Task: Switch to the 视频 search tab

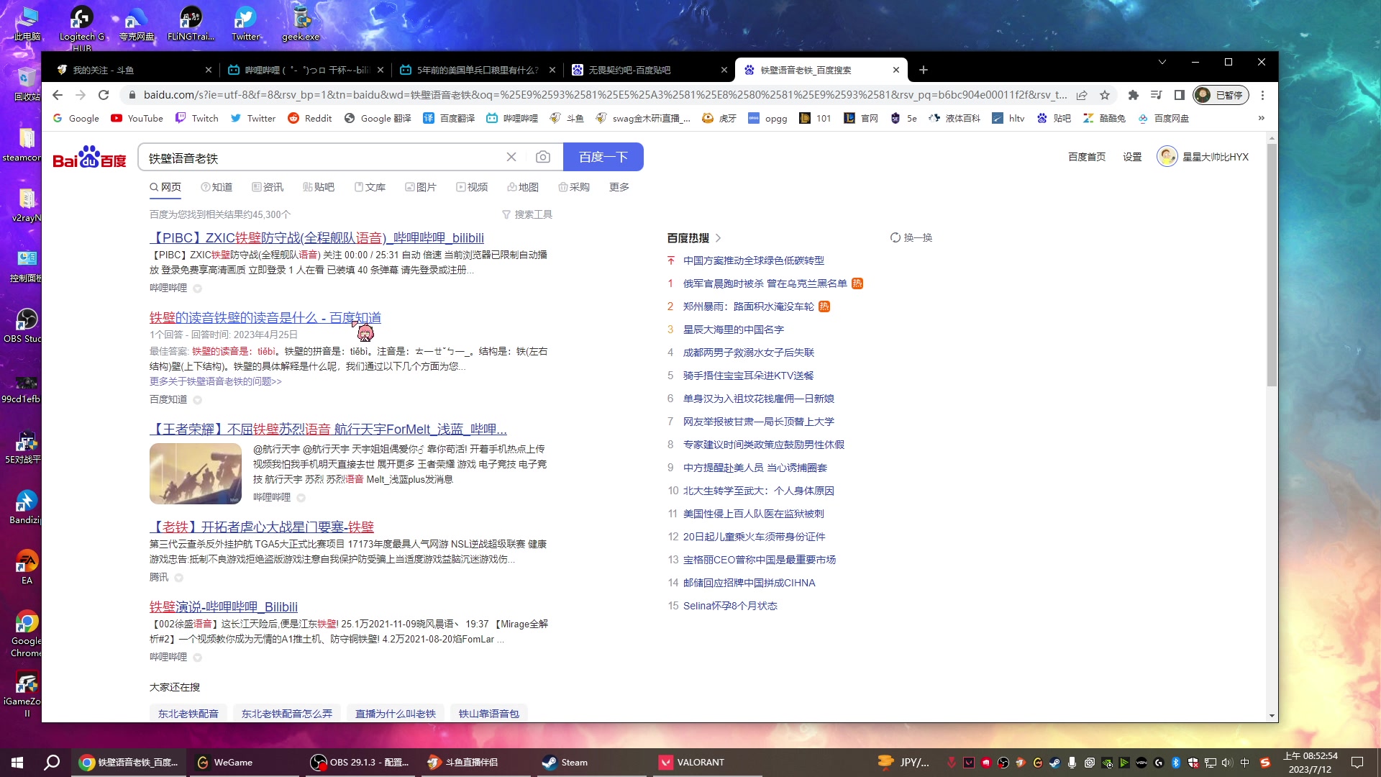Action: click(x=472, y=187)
